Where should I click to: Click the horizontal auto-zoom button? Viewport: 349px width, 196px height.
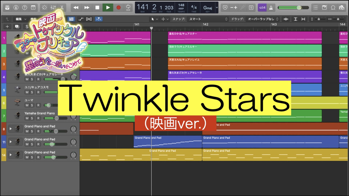pyautogui.click(x=303, y=19)
